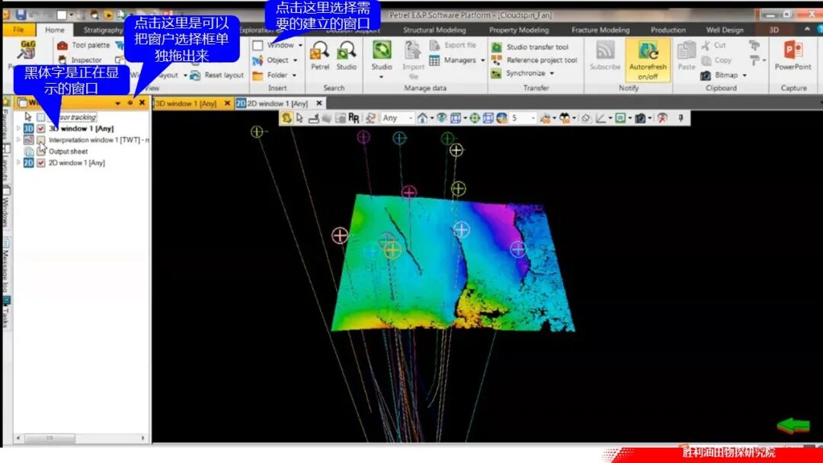The height and width of the screenshot is (463, 823).
Task: Click the G&G perspective icon
Action: 27,51
